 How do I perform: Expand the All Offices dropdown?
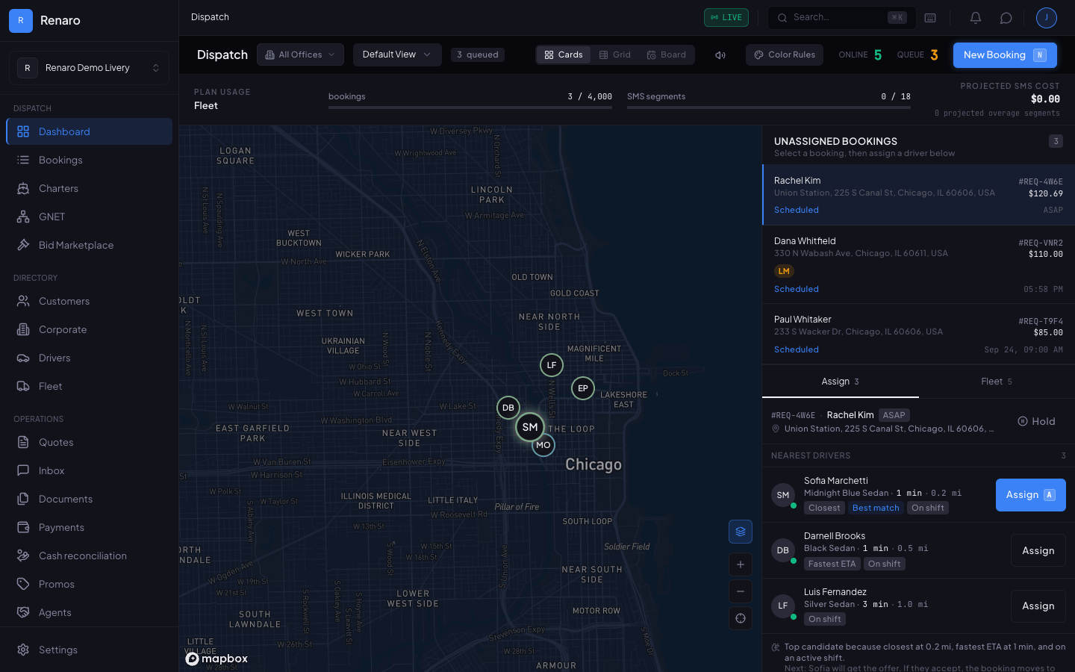coord(301,55)
